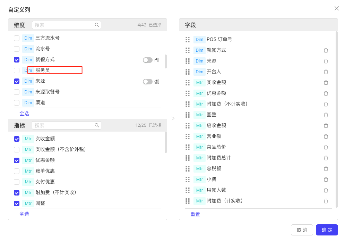Screen dimensions: 345x241
Task: Click the trash icon next to 营业额
Action: coord(326,136)
